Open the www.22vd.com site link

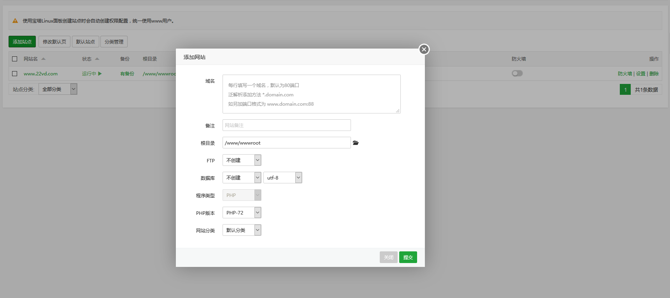(x=40, y=74)
